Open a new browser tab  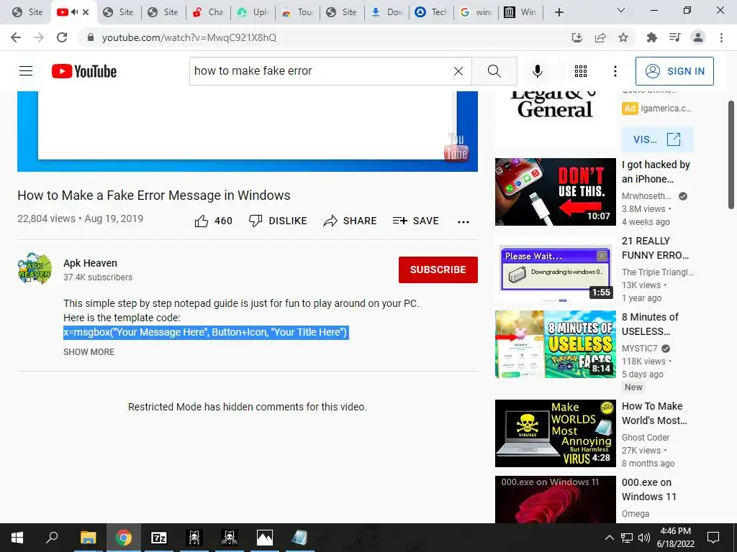pyautogui.click(x=559, y=12)
